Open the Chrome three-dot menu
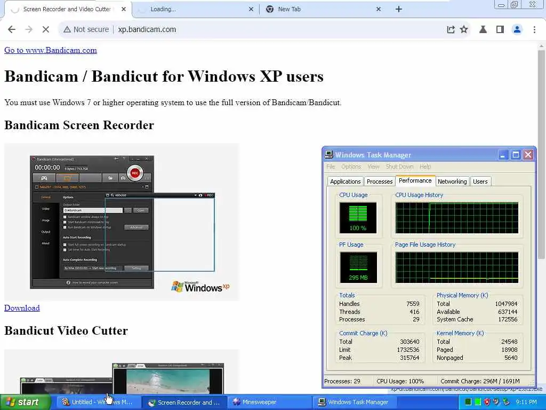 (x=534, y=30)
